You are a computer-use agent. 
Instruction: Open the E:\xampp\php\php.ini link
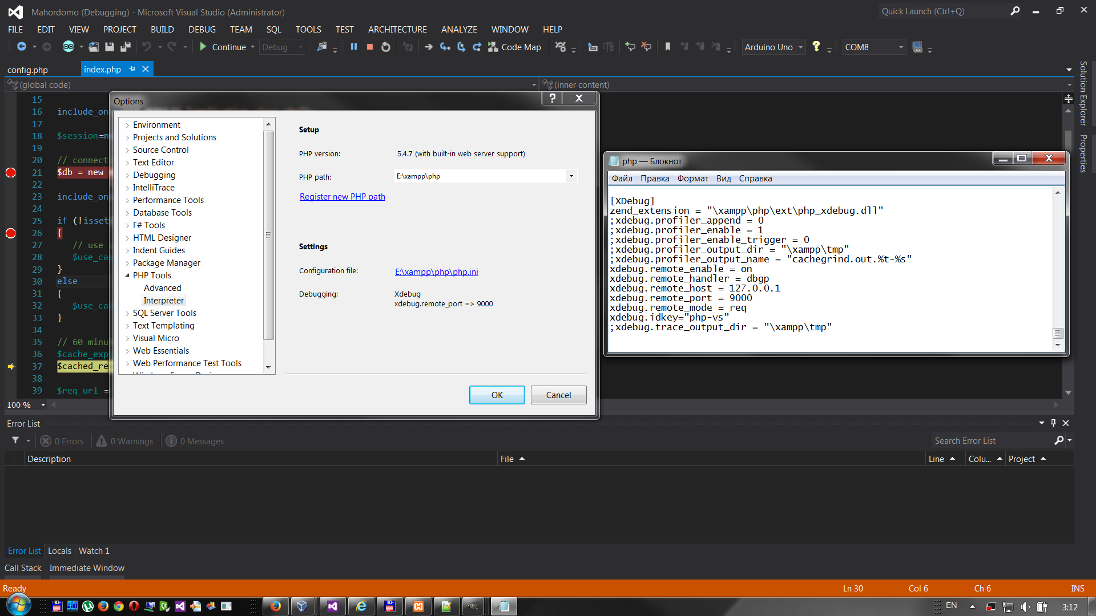437,271
